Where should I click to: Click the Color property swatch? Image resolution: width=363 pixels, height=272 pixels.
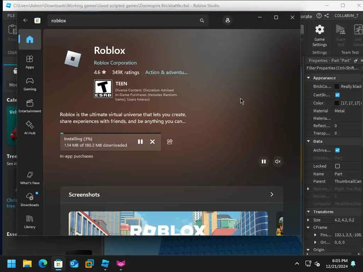pyautogui.click(x=337, y=103)
